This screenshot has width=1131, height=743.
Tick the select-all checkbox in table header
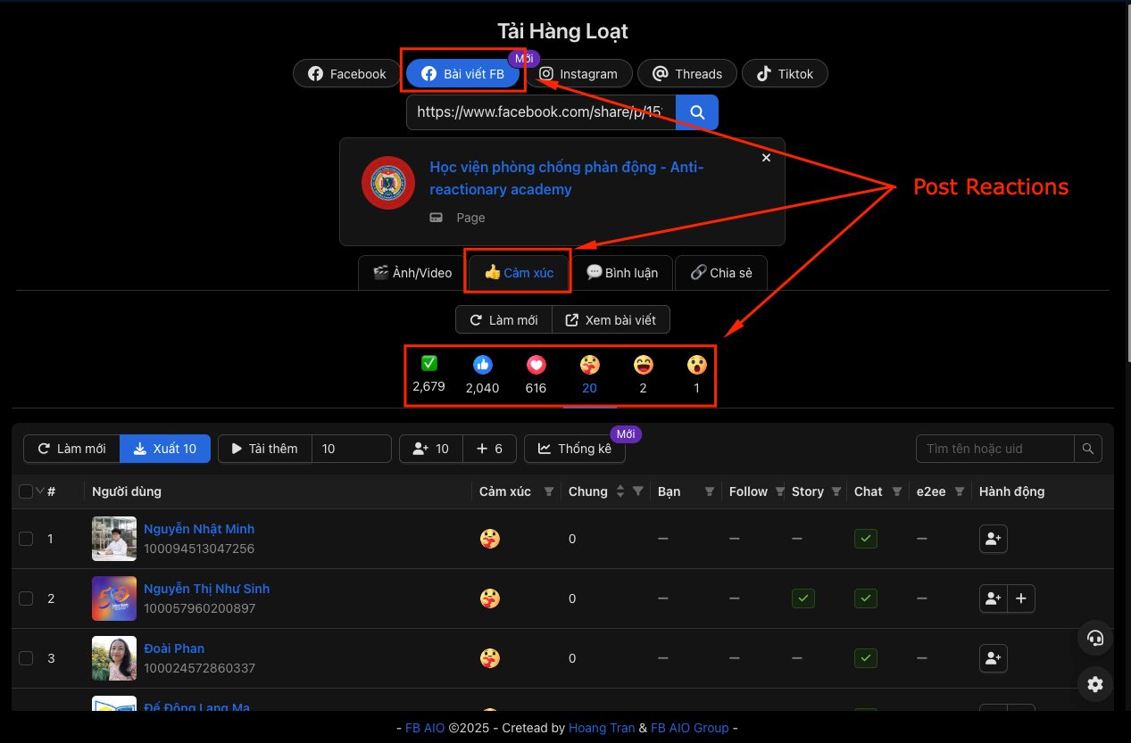coord(26,491)
